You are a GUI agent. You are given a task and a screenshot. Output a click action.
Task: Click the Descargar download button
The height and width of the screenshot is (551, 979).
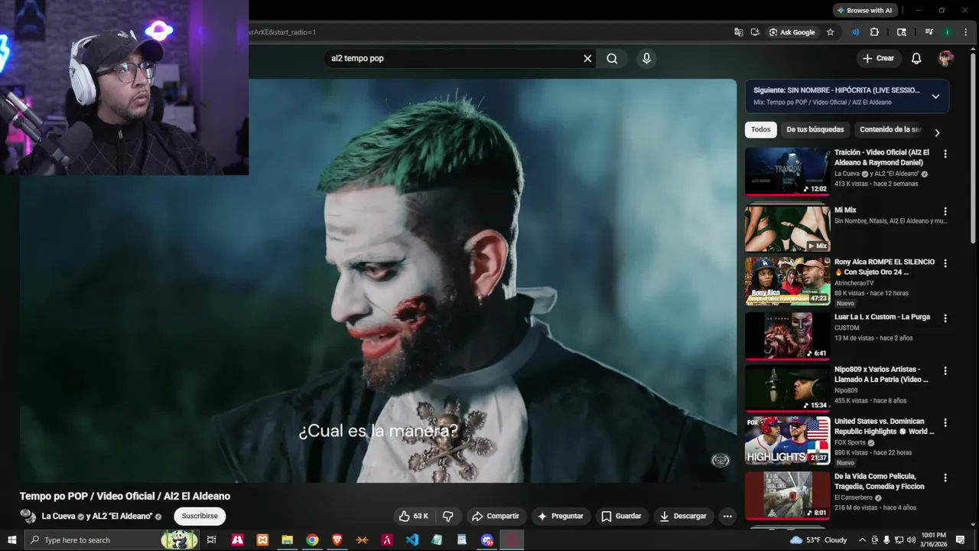point(683,516)
